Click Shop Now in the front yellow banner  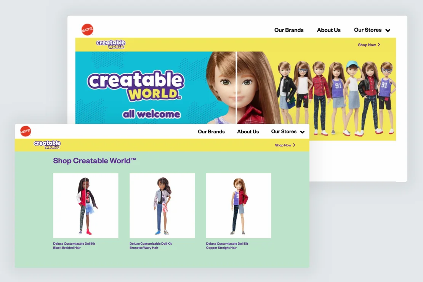click(284, 145)
